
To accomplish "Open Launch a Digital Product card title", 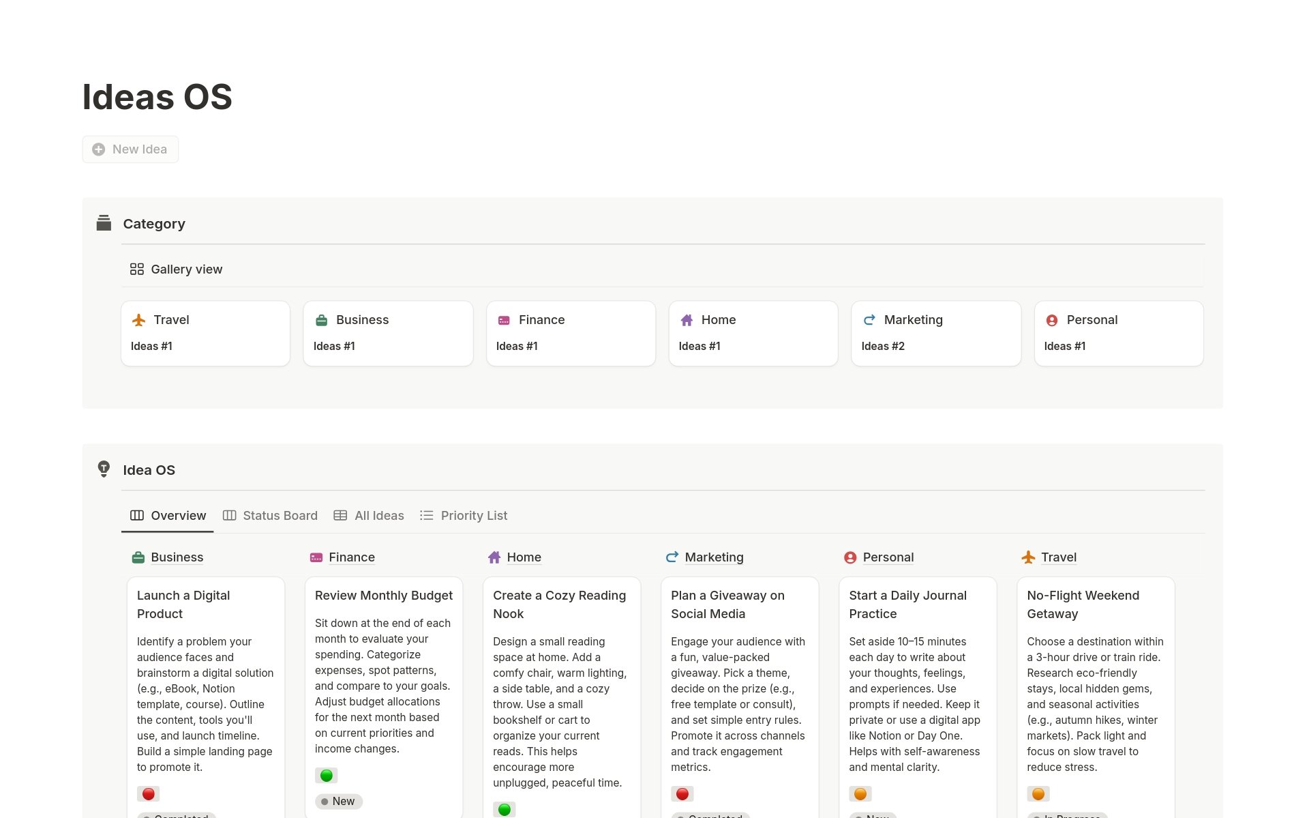I will point(183,604).
